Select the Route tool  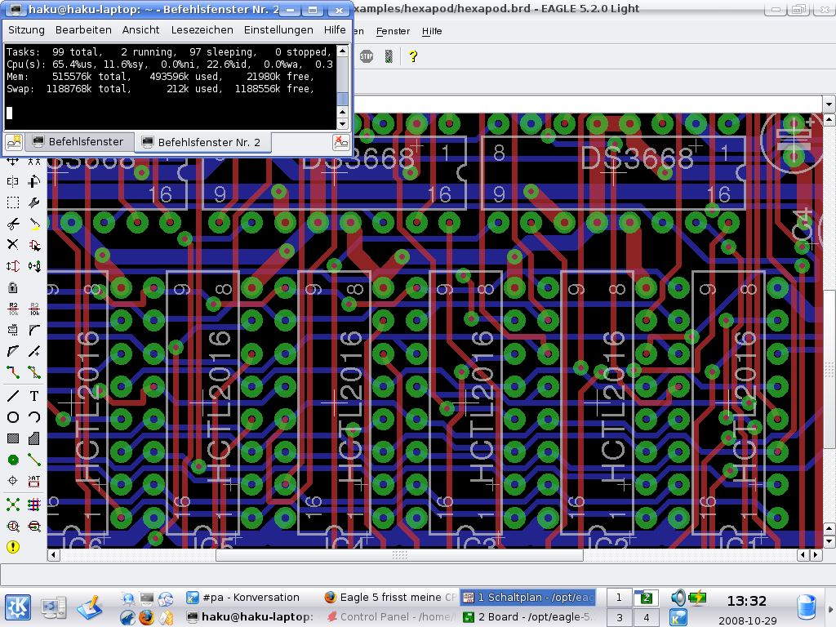(x=13, y=372)
